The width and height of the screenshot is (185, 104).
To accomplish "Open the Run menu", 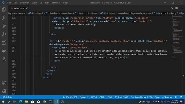I will pyautogui.click(x=47, y=3).
